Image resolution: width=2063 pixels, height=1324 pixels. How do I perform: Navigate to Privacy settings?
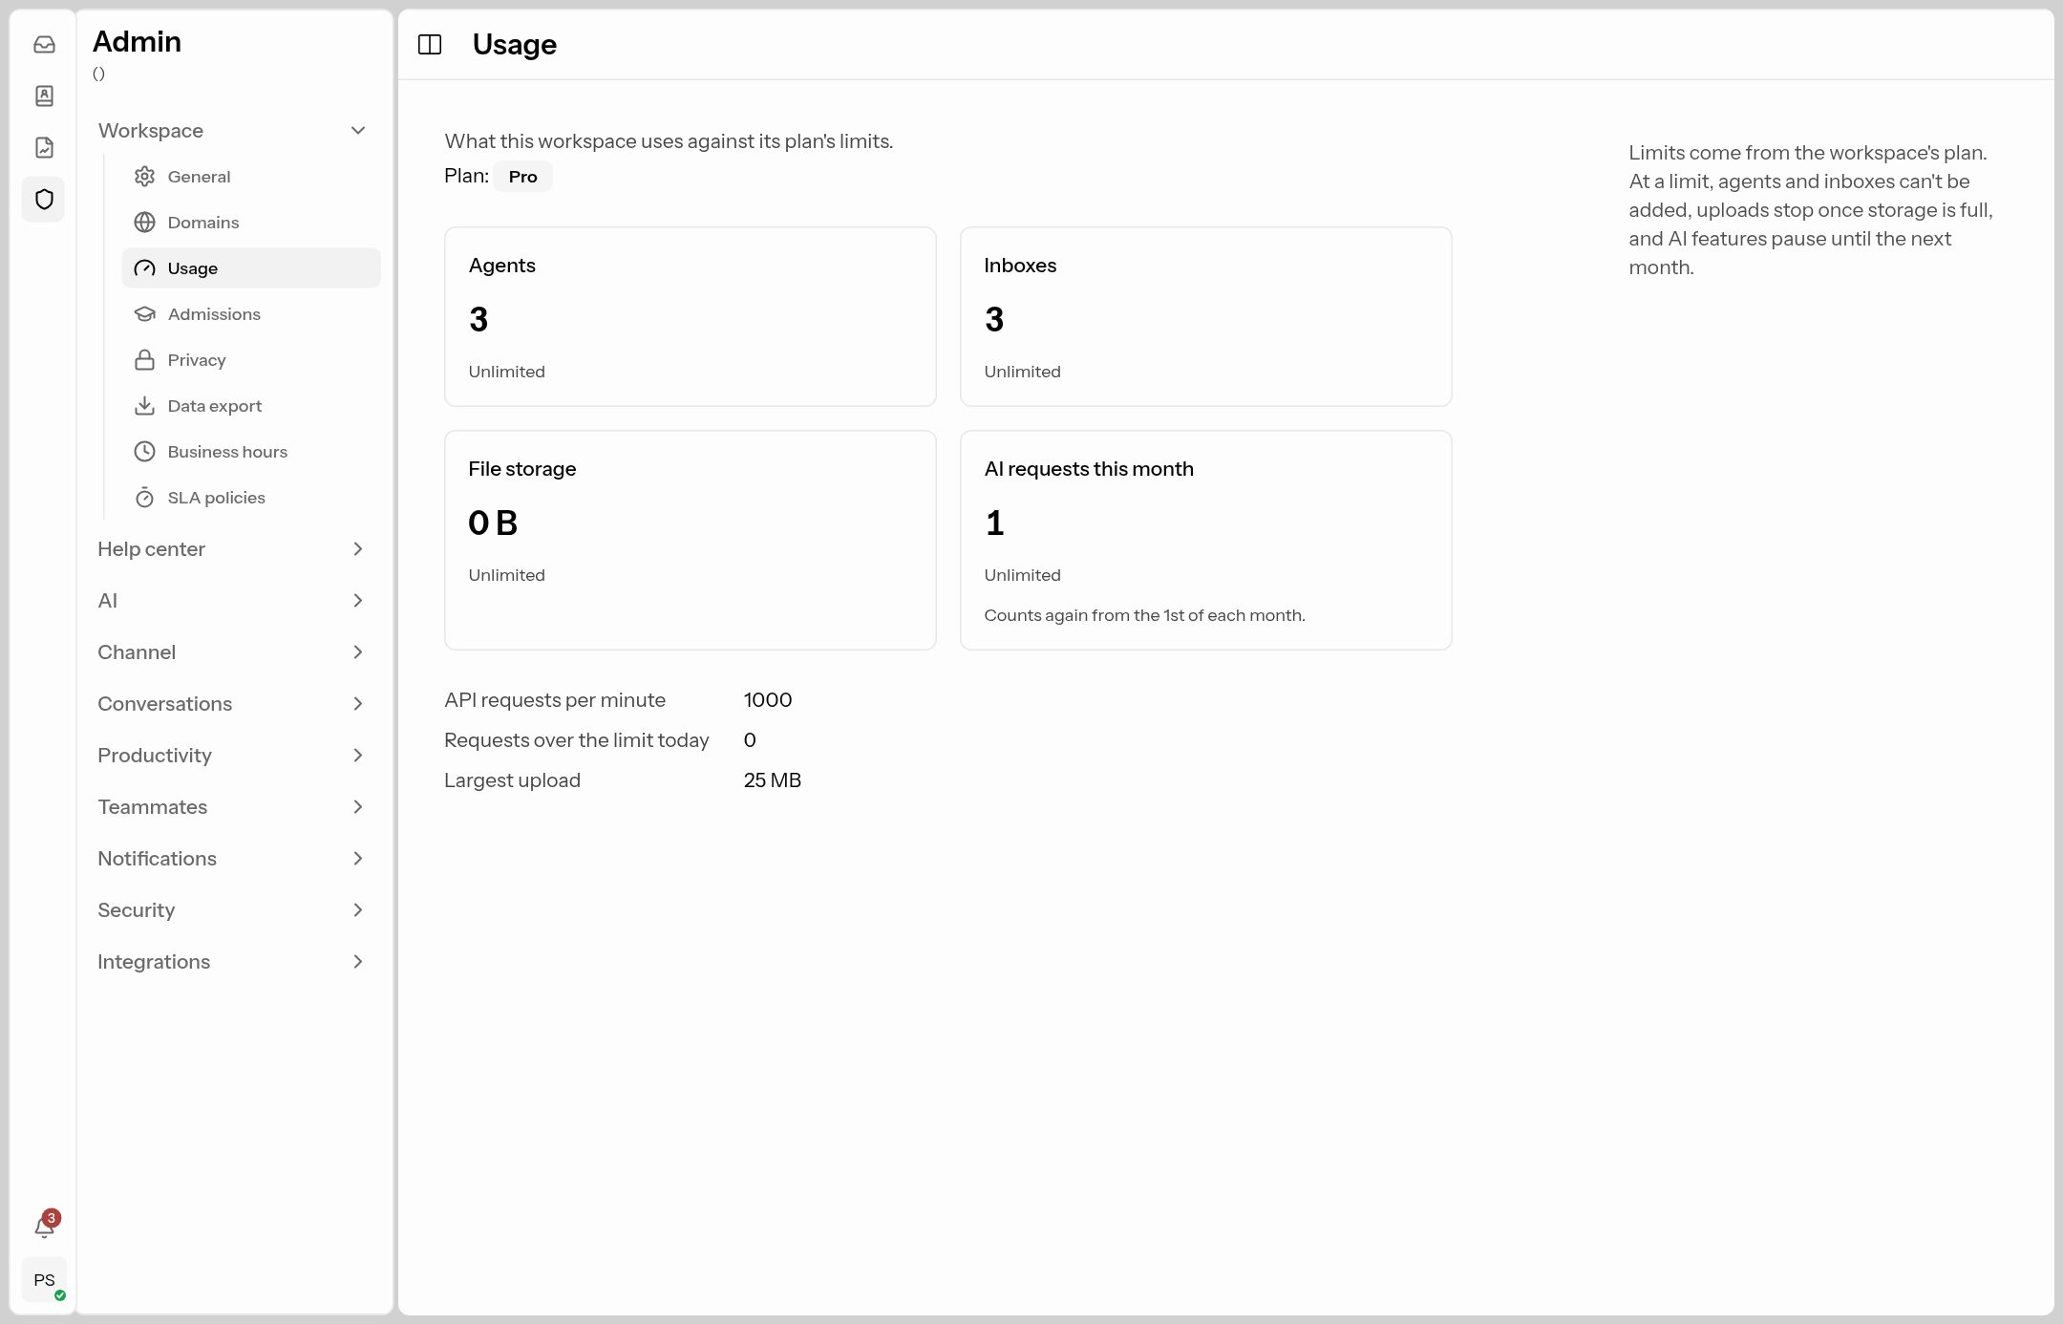tap(251, 359)
